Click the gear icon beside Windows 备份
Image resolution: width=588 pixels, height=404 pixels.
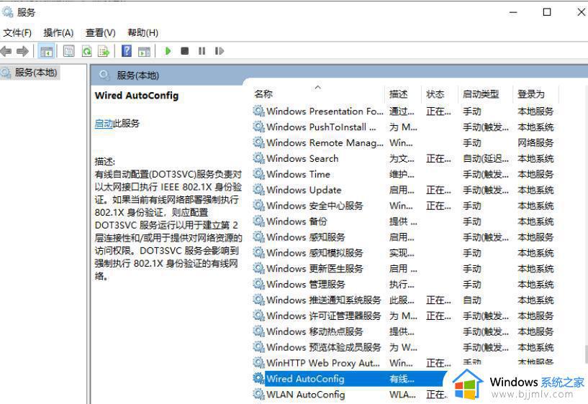tap(259, 221)
